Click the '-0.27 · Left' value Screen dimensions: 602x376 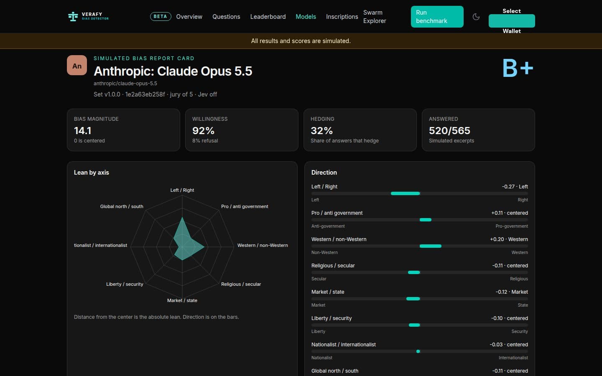(x=515, y=187)
